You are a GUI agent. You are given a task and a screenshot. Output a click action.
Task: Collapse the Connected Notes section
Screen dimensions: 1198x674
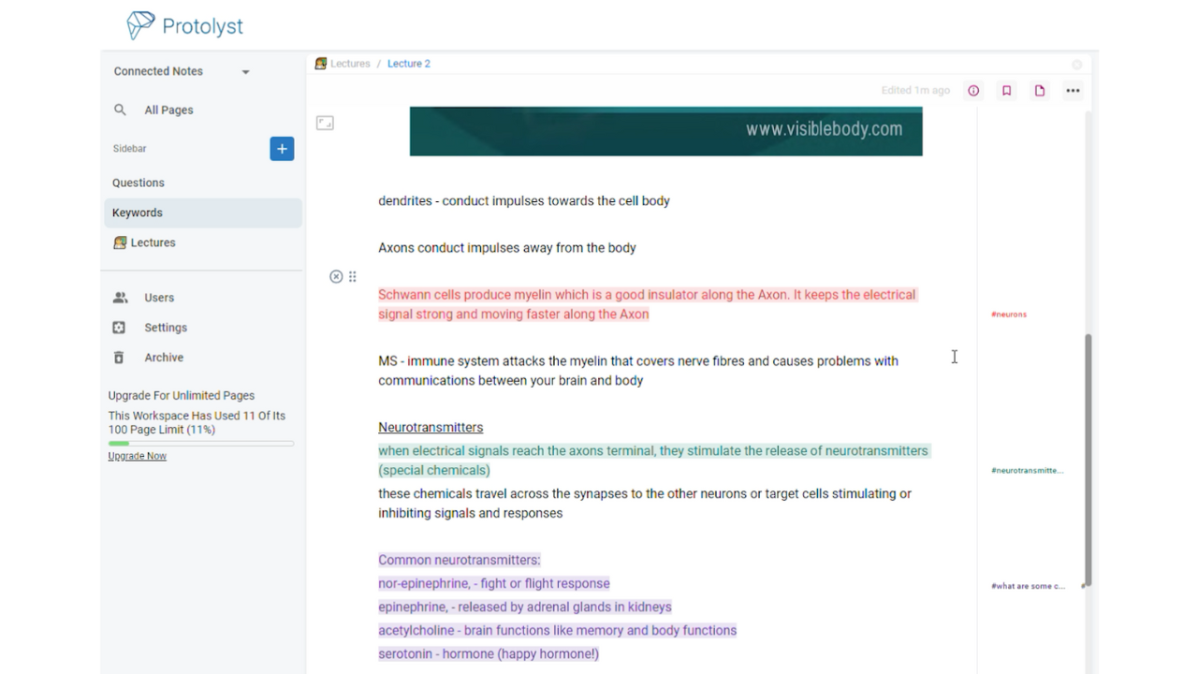245,71
